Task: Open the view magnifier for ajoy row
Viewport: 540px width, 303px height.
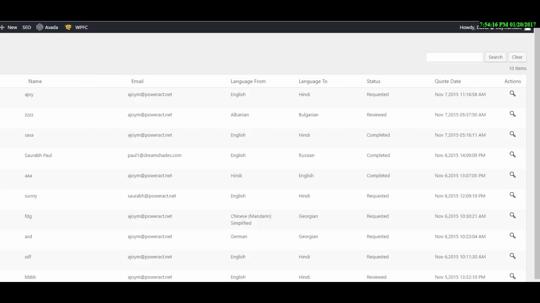Action: click(x=513, y=94)
